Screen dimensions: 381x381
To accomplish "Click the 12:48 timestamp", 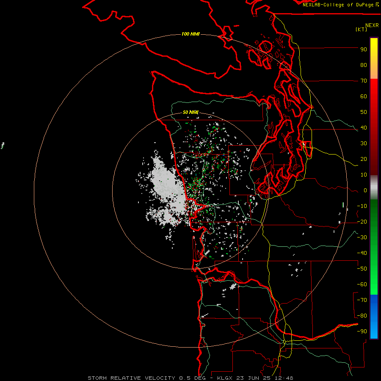I will click(x=285, y=378).
